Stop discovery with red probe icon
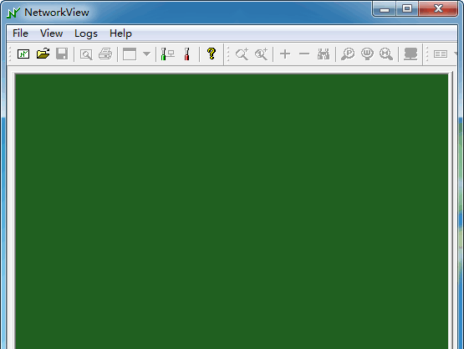The height and width of the screenshot is (349, 464). [186, 54]
